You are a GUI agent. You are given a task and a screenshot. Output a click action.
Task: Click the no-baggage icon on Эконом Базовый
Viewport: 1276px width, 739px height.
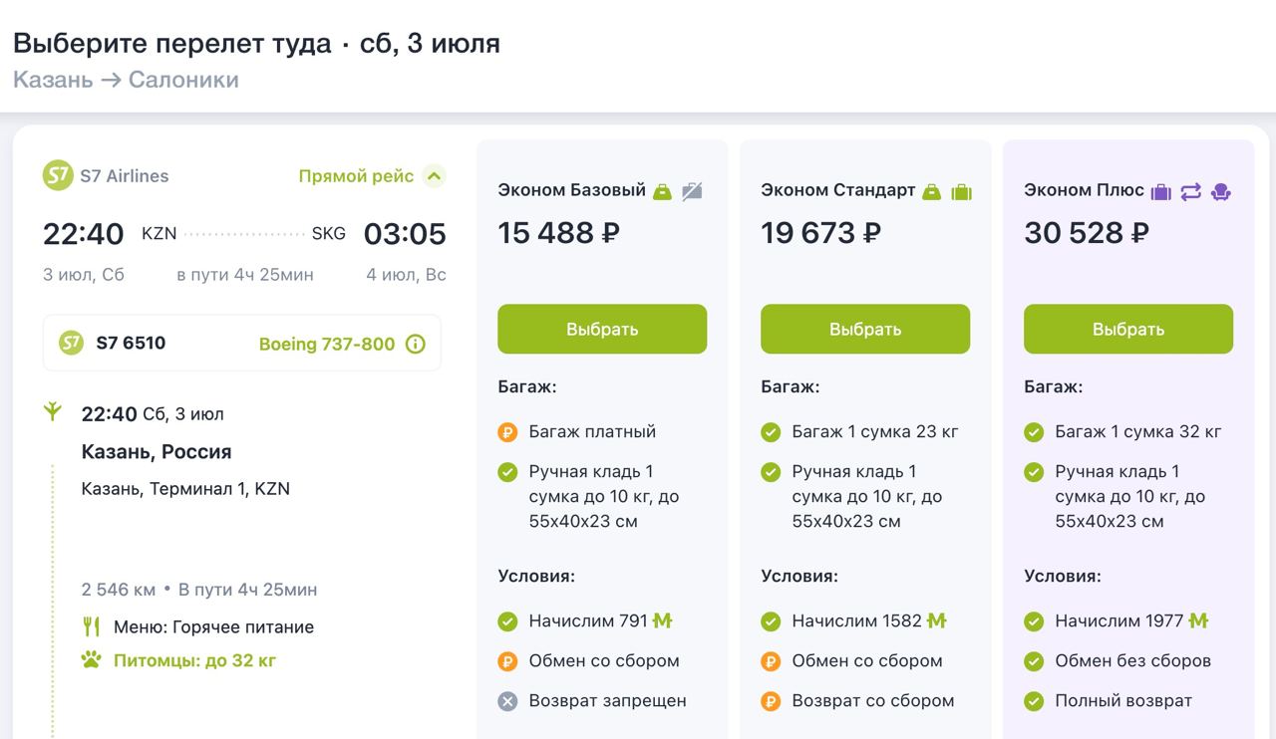(x=692, y=191)
